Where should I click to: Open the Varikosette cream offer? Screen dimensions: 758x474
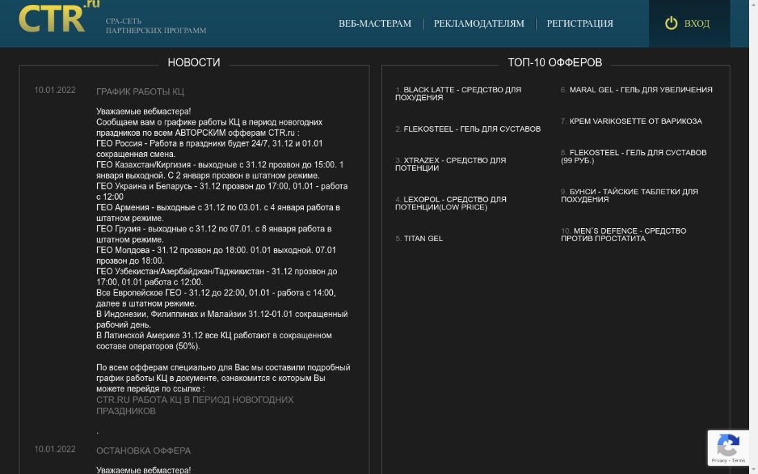point(635,121)
